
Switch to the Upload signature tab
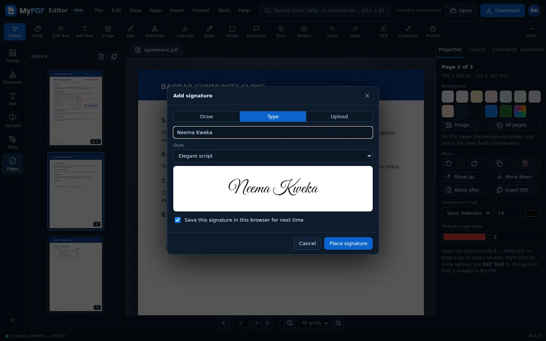click(x=339, y=117)
